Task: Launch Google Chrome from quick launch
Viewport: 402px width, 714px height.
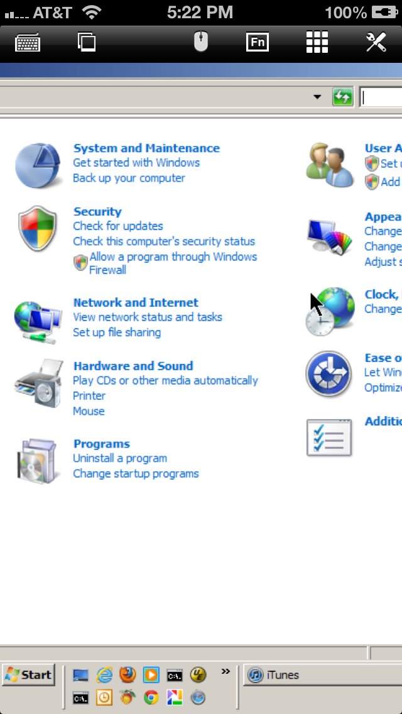Action: click(x=151, y=697)
